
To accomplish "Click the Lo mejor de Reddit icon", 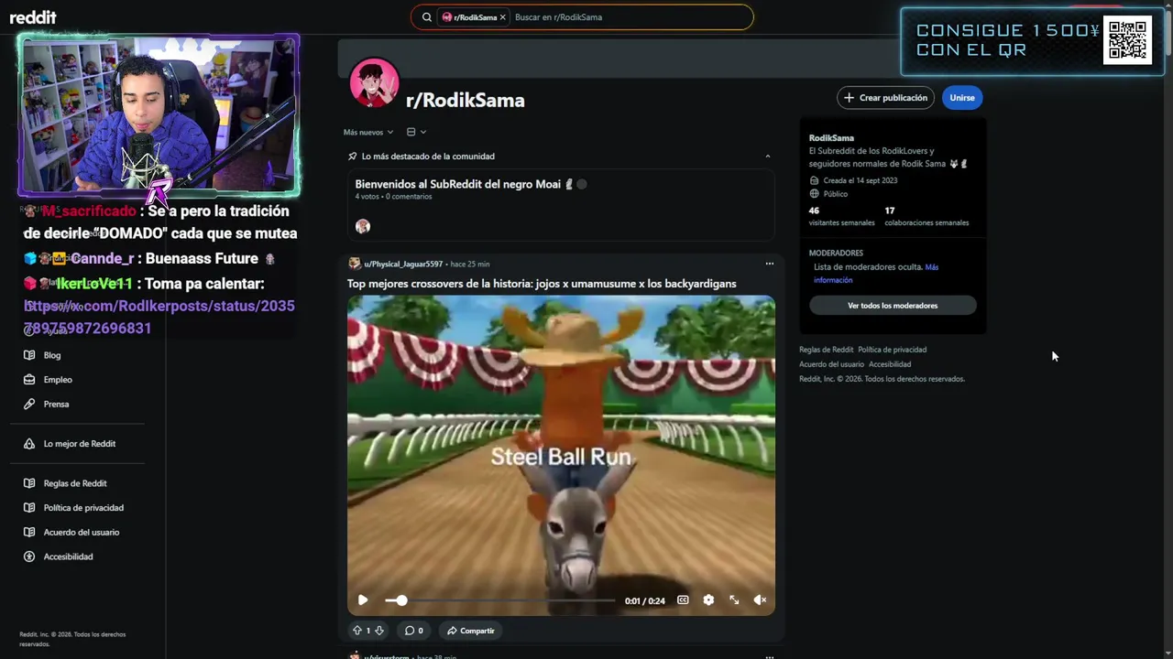I will [29, 444].
